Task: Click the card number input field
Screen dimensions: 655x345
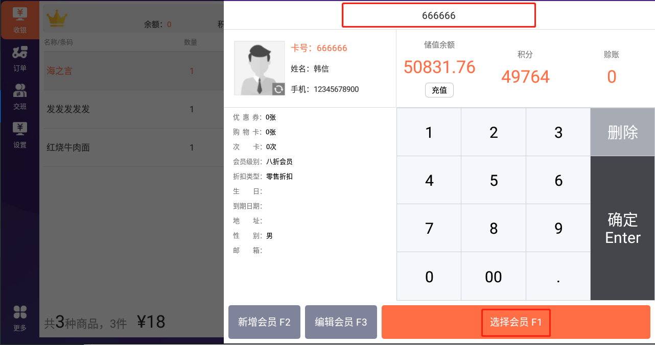Action: [438, 15]
